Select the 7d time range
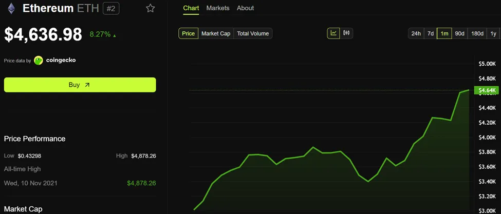501x214 pixels. click(431, 33)
